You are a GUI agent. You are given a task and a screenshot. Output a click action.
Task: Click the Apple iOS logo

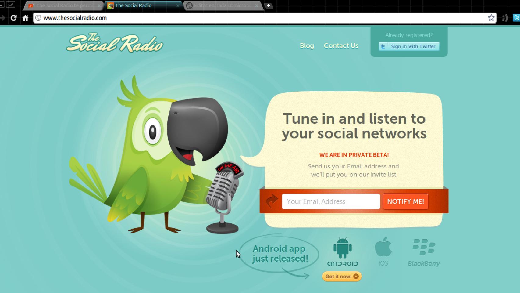(x=383, y=247)
